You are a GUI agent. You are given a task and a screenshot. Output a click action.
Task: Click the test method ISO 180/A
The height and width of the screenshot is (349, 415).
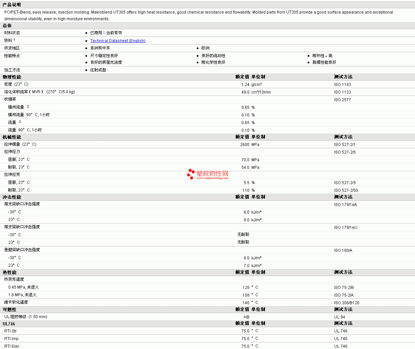[x=343, y=250]
